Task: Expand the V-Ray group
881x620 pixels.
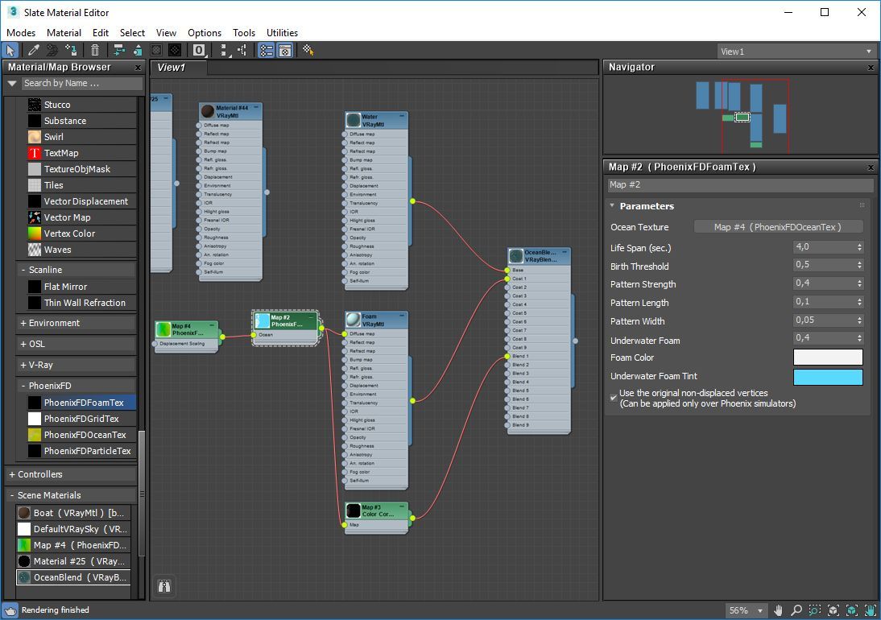Action: tap(23, 365)
